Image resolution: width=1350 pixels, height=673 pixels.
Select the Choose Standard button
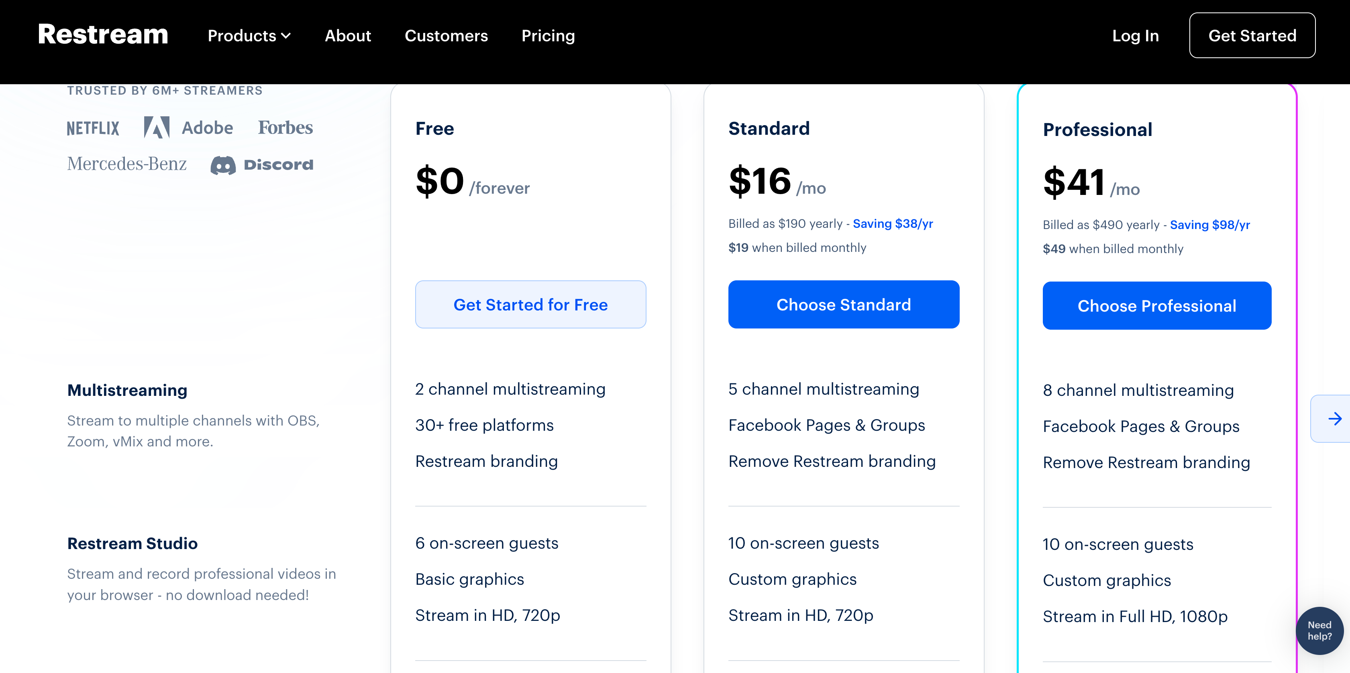(x=843, y=304)
